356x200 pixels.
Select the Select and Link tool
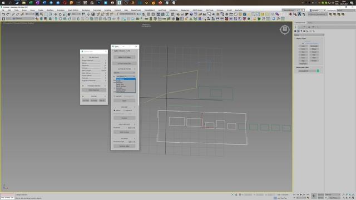[13, 14]
